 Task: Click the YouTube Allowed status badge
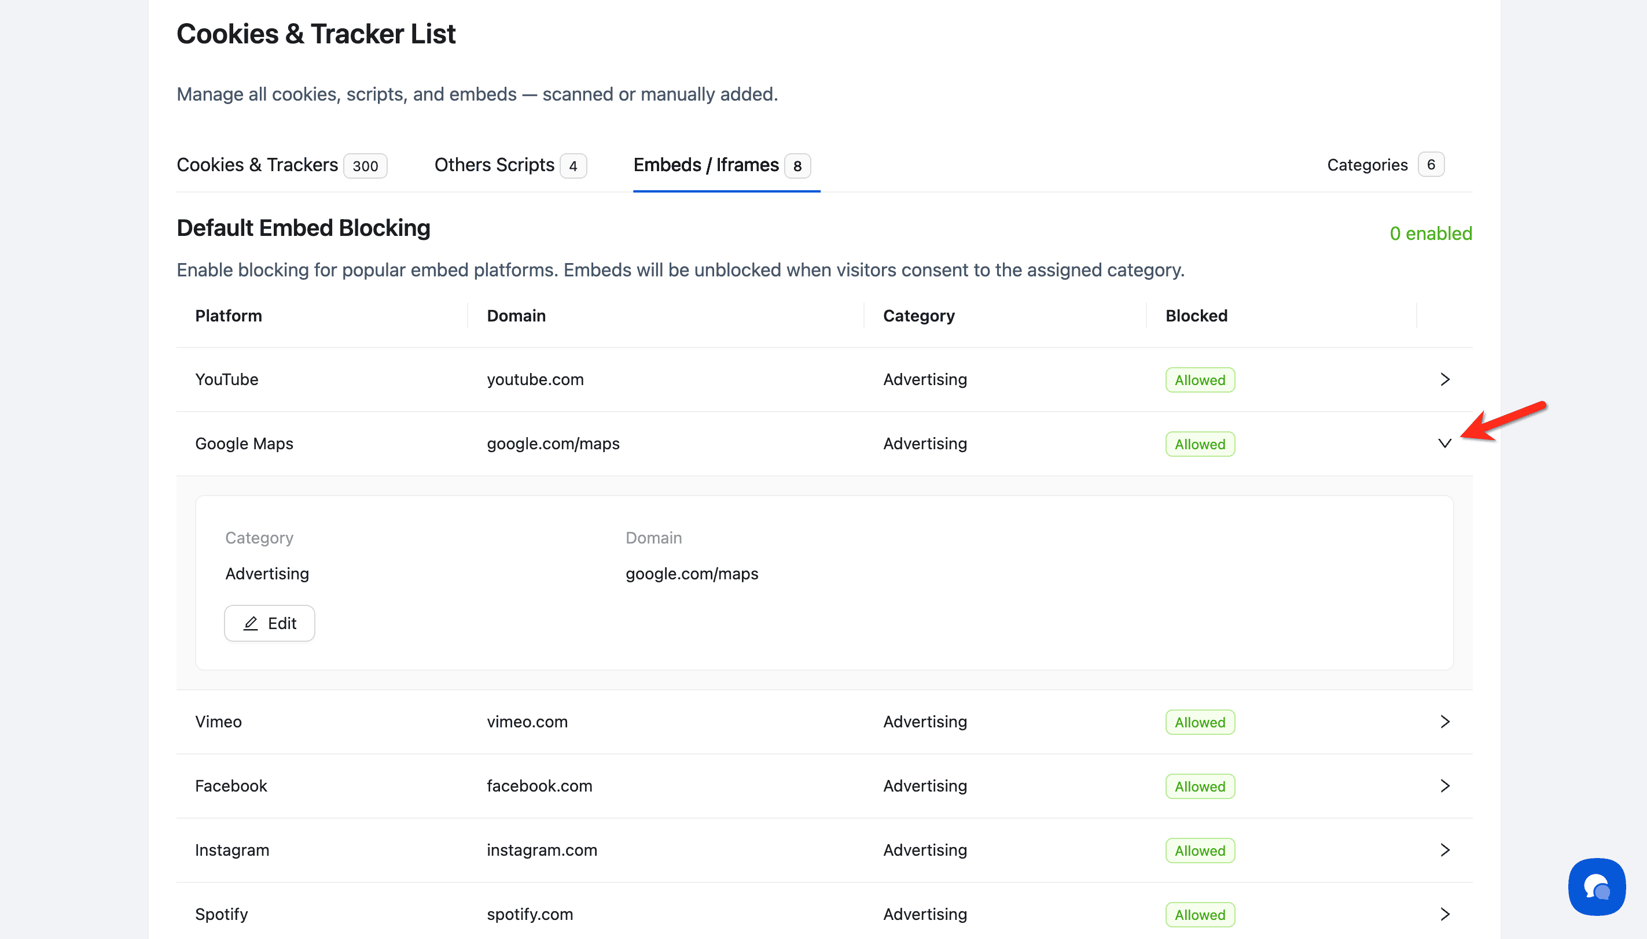click(1199, 380)
